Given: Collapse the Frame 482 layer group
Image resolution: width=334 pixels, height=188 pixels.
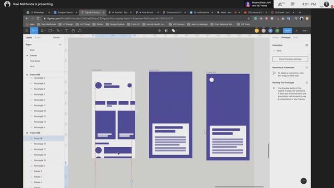Looking at the screenshot, I should 27,133.
